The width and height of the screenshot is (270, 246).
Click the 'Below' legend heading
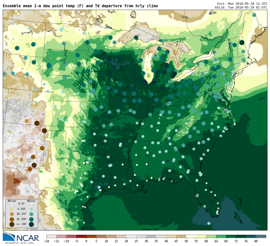[12, 201]
